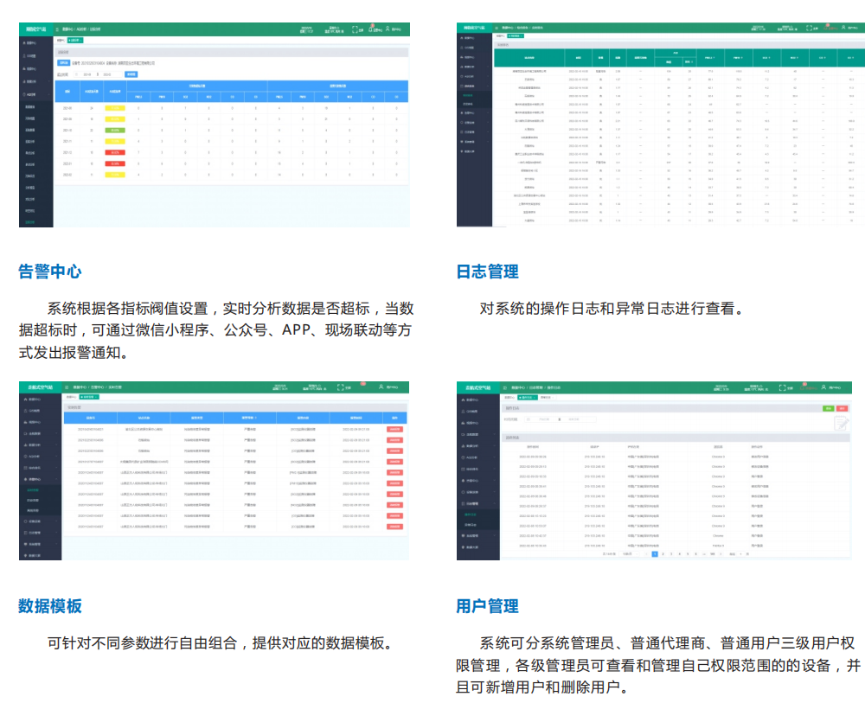Image resolution: width=865 pixels, height=703 pixels.
Task: Click the 日志管理 heading under the top-right screenshot
Action: [x=487, y=272]
